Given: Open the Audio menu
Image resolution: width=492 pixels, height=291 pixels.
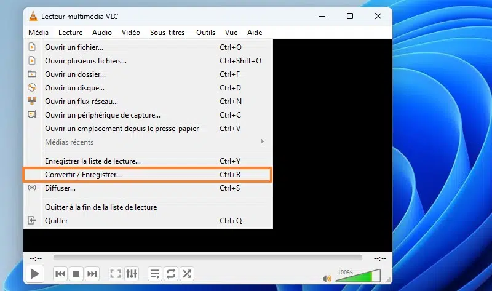Looking at the screenshot, I should 102,33.
